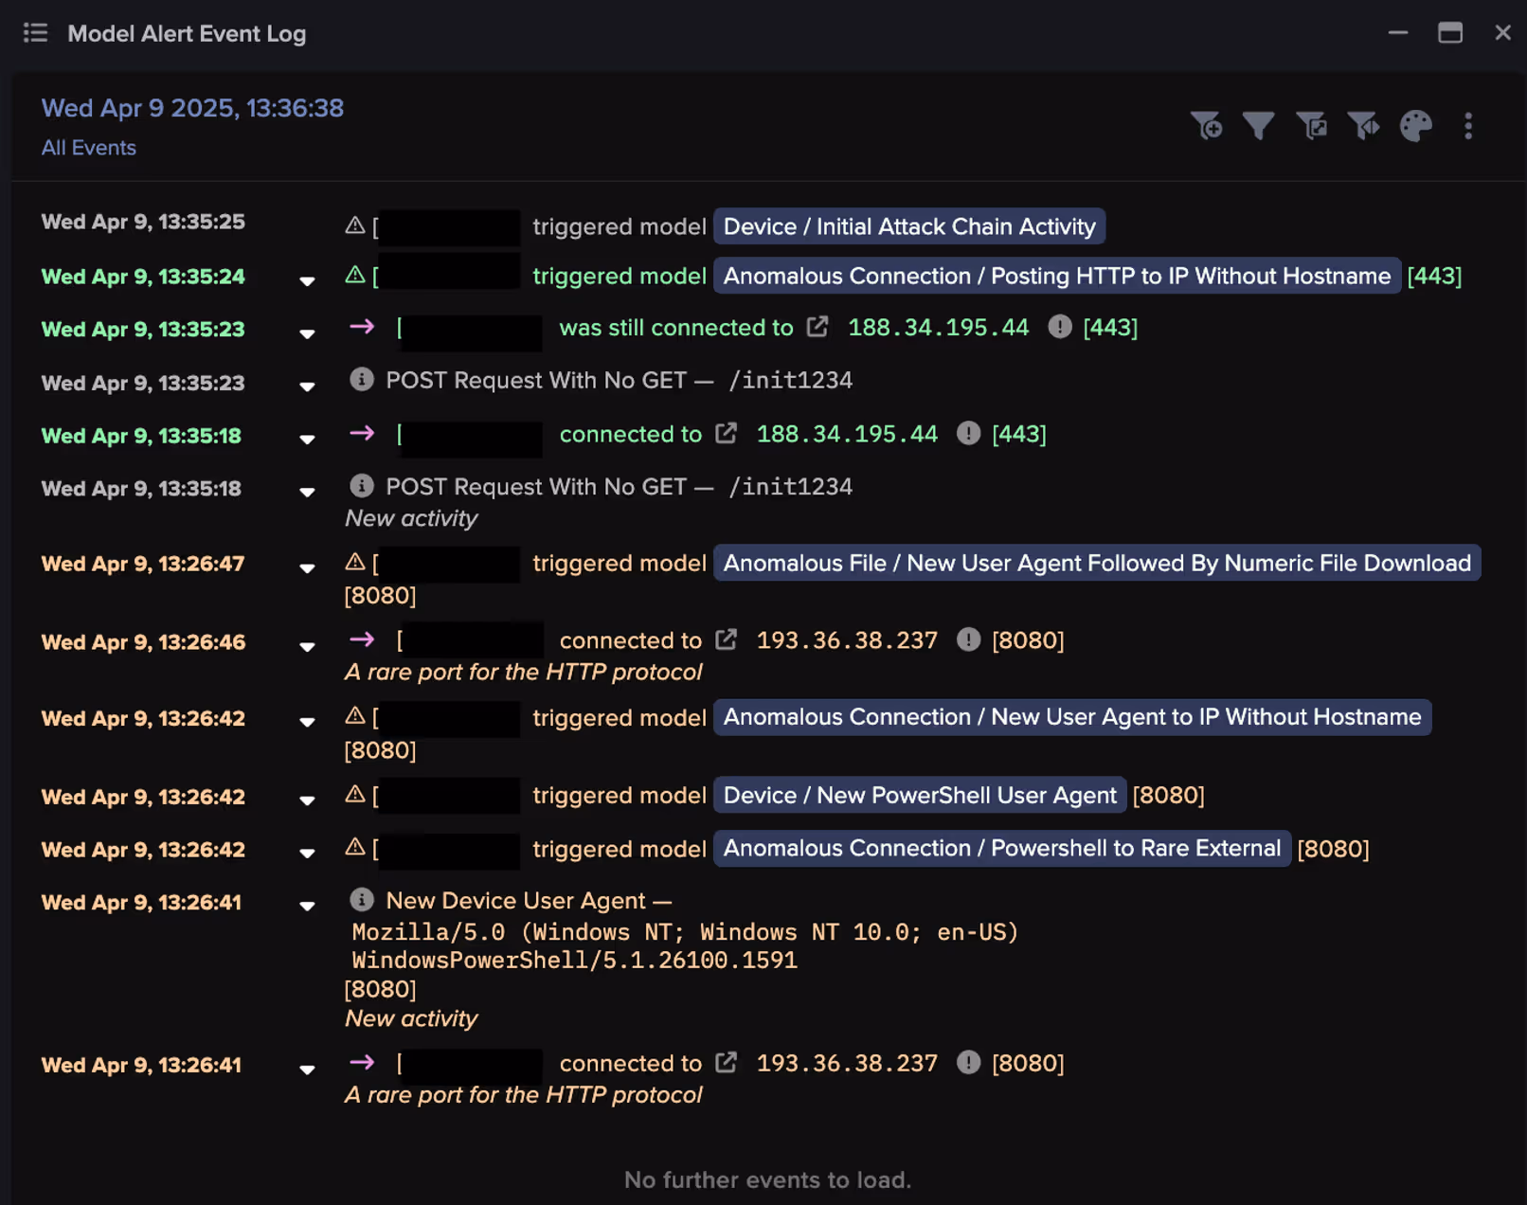
Task: Click IP 193.36.38.237 at 13:26:46
Action: click(x=847, y=640)
